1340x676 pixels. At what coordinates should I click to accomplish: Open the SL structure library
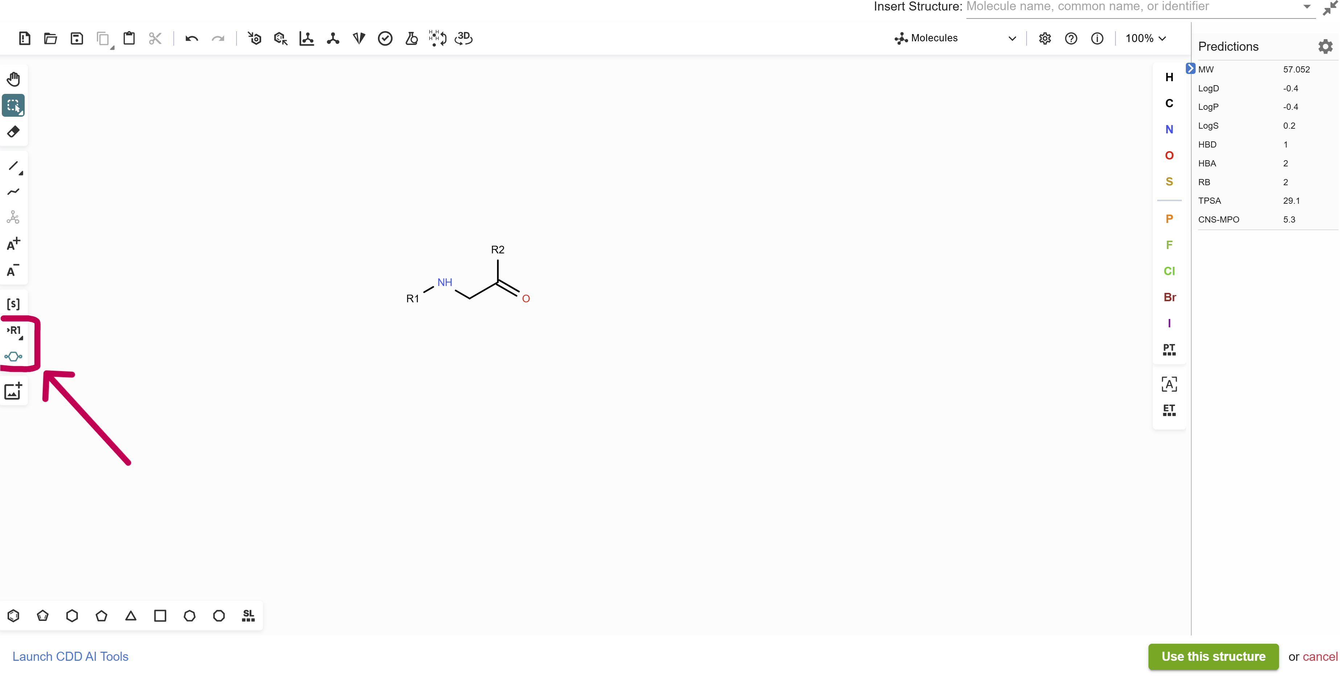(248, 616)
